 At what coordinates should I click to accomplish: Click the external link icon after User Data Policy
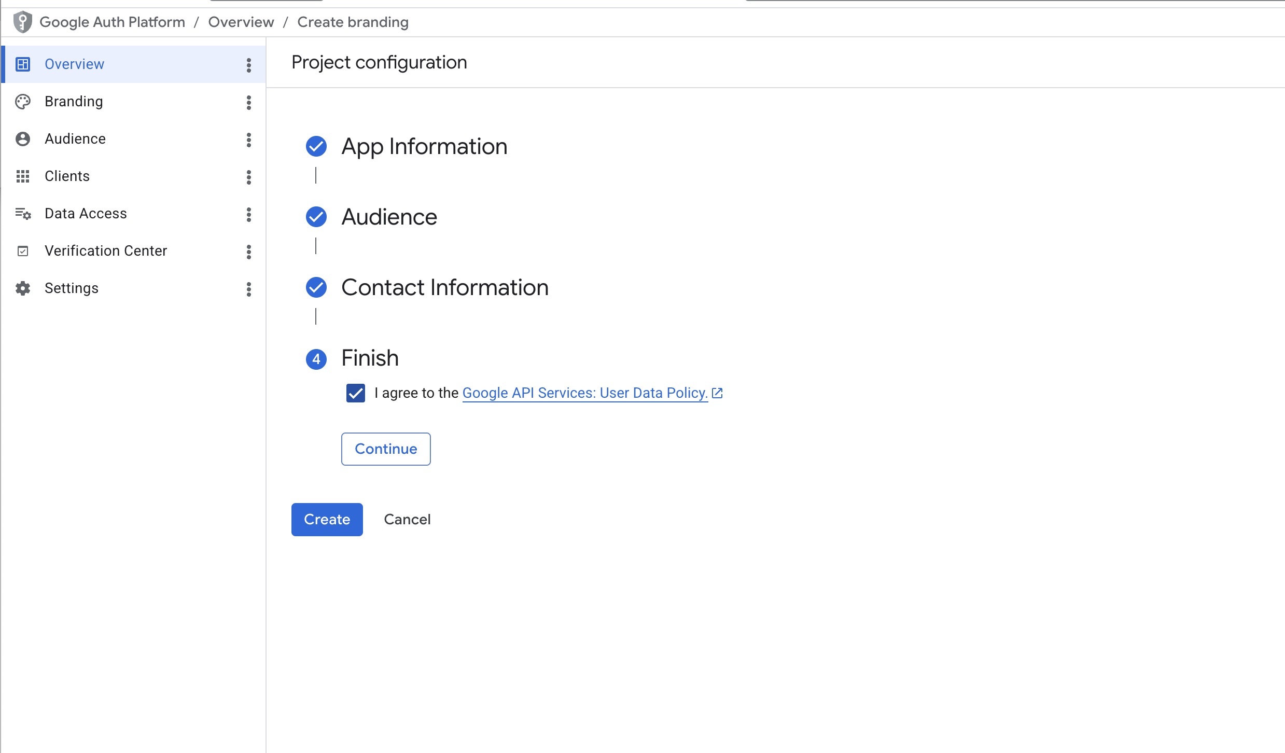[717, 393]
